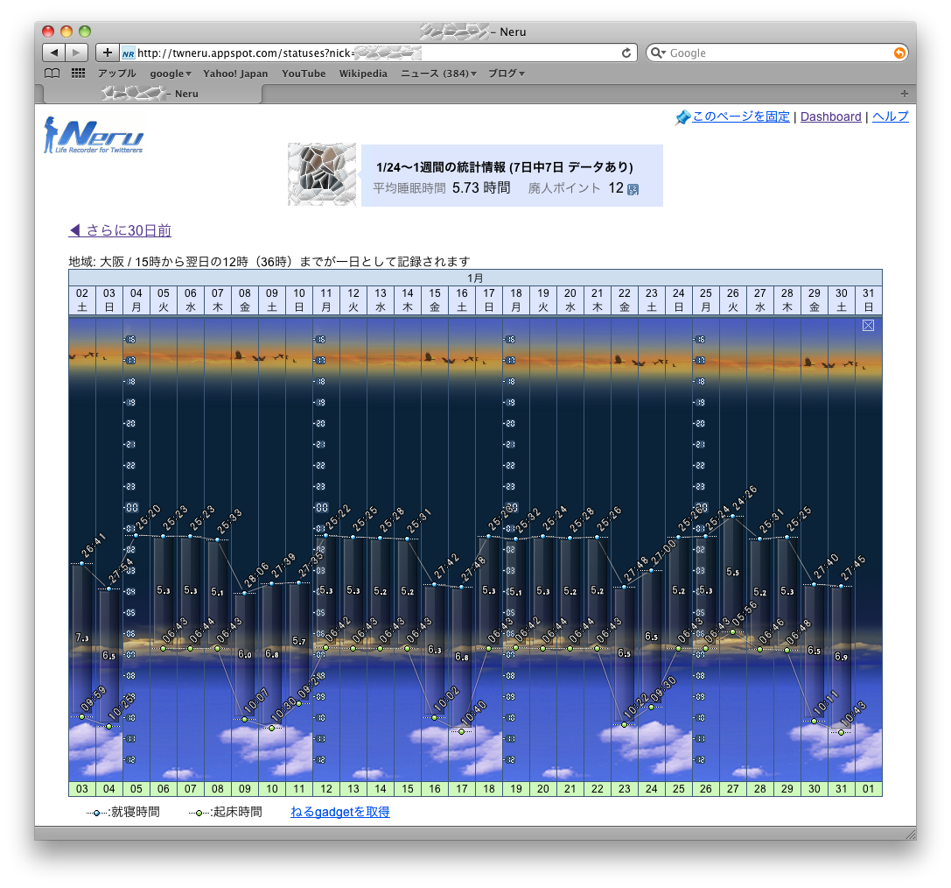
Task: Click the 31 日 date header cell
Action: click(869, 300)
